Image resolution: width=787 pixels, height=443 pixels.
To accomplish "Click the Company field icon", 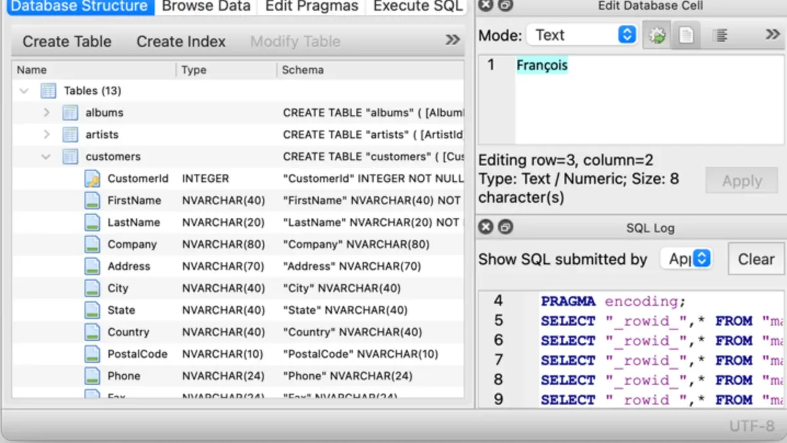I will [x=92, y=244].
